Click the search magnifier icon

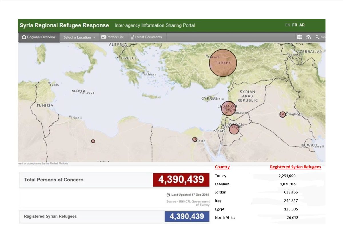317,37
